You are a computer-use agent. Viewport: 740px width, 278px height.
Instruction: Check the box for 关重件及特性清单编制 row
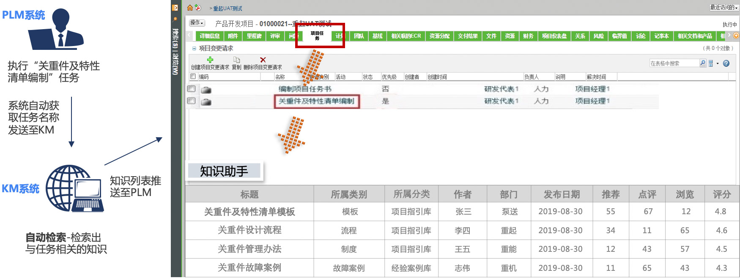(192, 101)
